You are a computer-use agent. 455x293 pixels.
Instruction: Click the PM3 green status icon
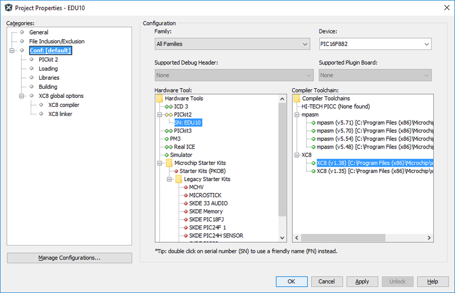pos(167,139)
